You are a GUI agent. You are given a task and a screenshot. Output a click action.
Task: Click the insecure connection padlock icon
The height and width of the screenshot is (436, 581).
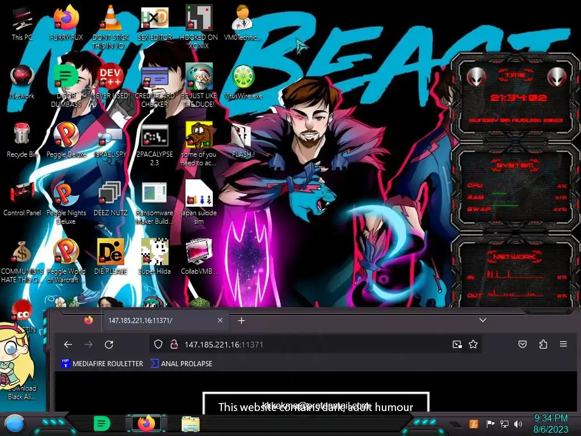click(174, 345)
